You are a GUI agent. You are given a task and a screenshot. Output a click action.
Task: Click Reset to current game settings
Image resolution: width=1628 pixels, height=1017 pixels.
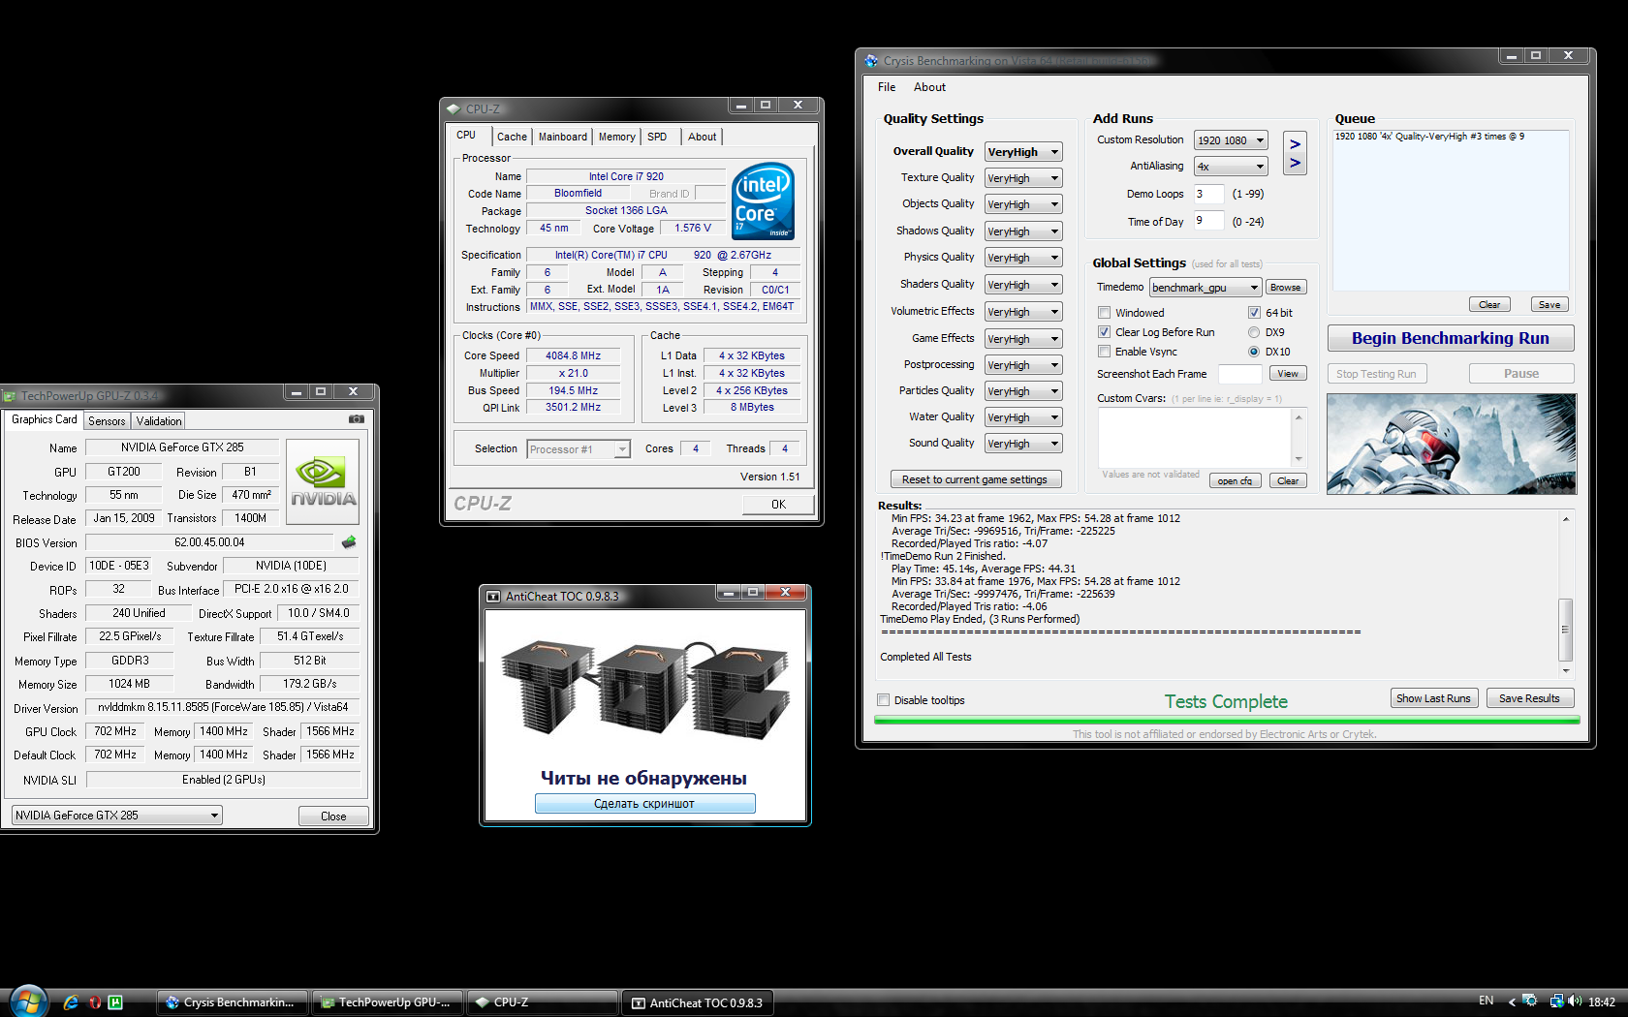975,479
